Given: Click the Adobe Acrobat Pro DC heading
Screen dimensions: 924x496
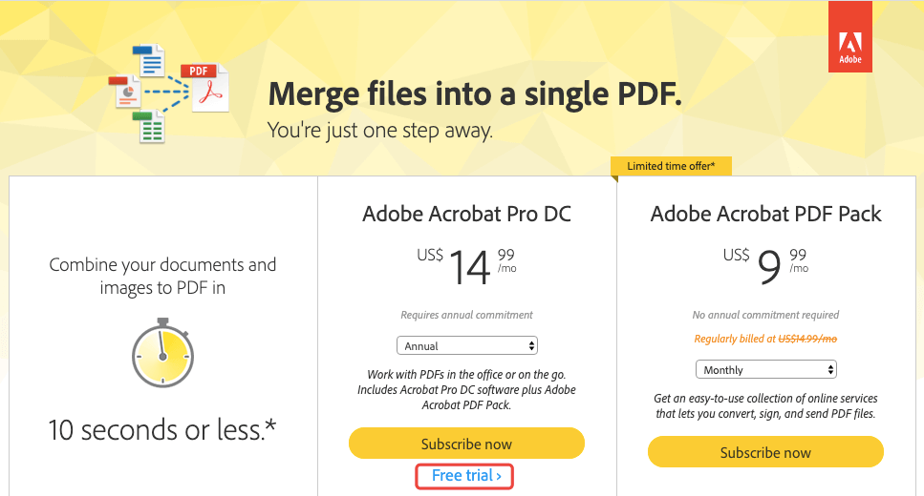Looking at the screenshot, I should 466,213.
